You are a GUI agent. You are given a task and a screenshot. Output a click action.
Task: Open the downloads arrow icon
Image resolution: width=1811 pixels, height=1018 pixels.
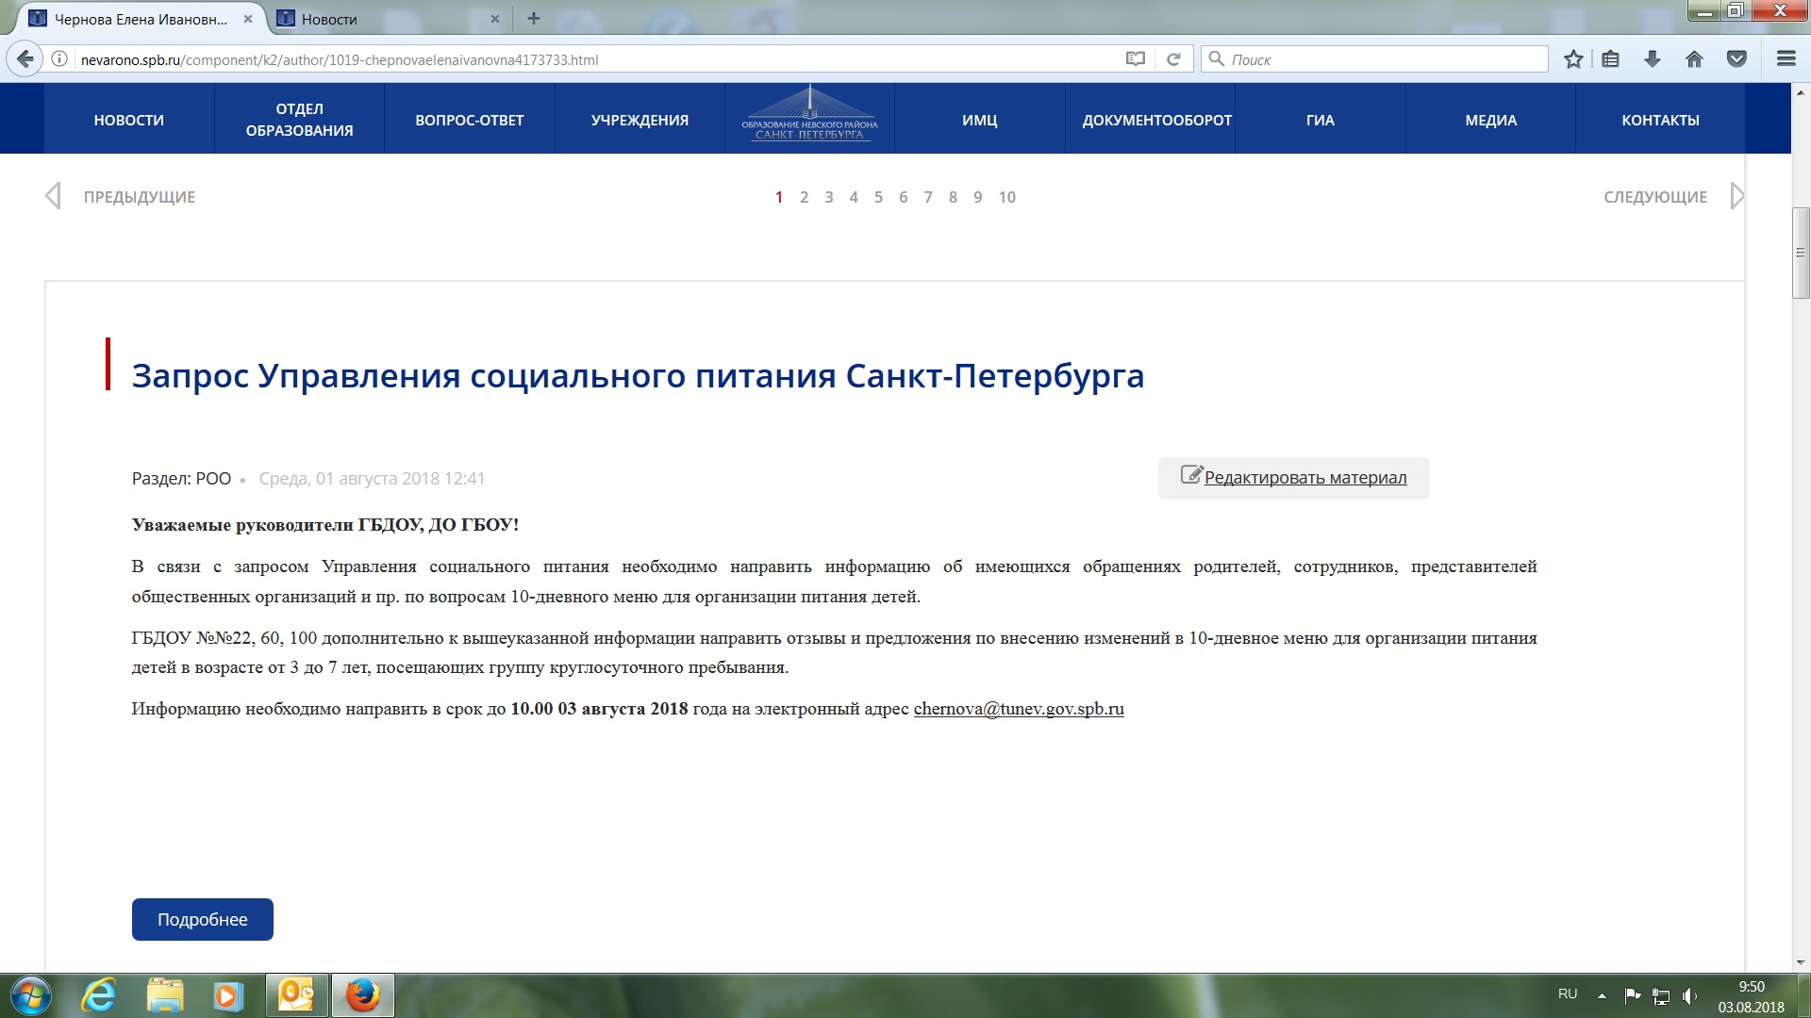coord(1653,59)
